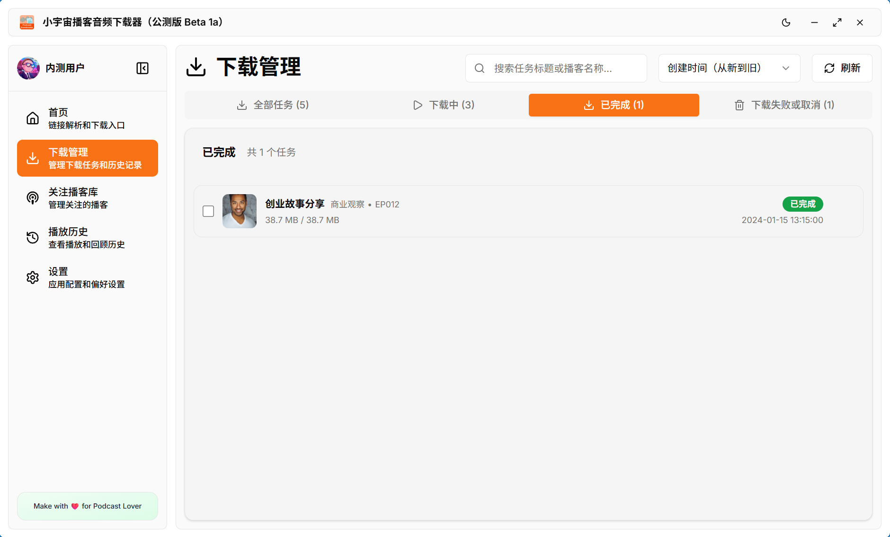
Task: Open 设置 settings page
Action: (87, 277)
